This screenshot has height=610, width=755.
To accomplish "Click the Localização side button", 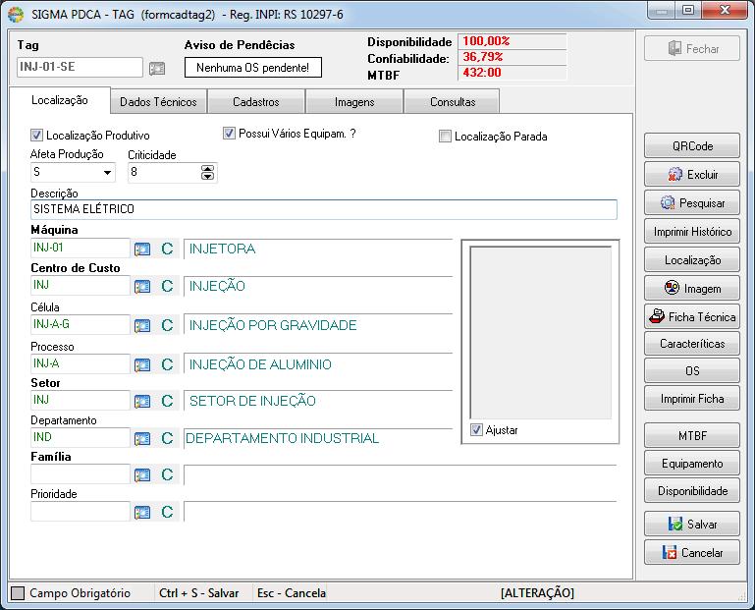I will pyautogui.click(x=692, y=260).
